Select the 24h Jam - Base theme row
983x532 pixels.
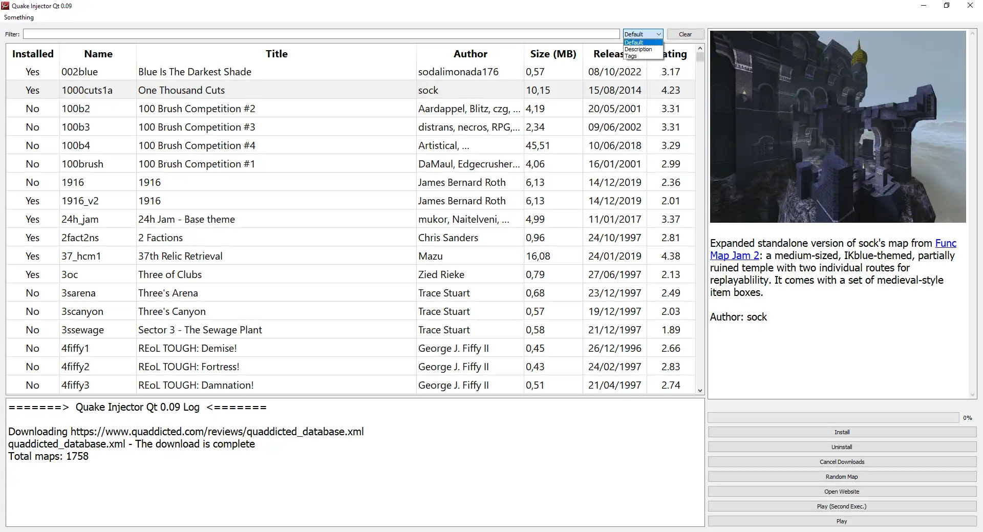pyautogui.click(x=351, y=219)
